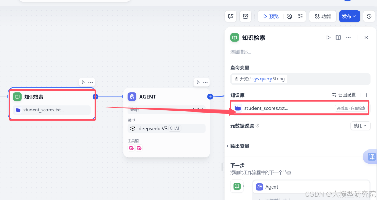Click the 知识检索 panel green title icon

point(235,37)
